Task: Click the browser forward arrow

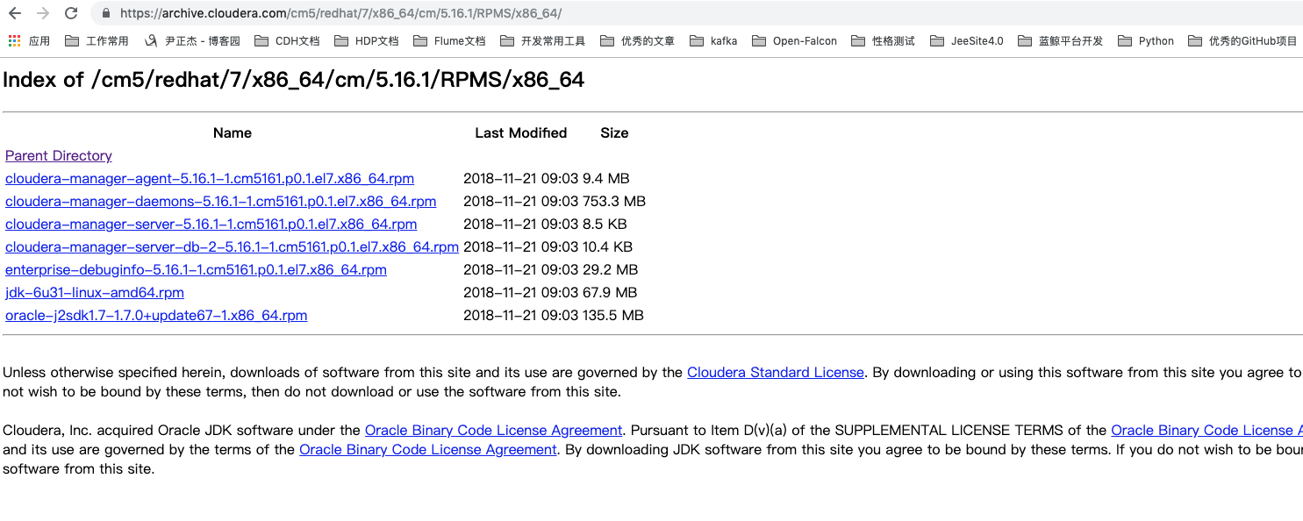Action: coord(43,13)
